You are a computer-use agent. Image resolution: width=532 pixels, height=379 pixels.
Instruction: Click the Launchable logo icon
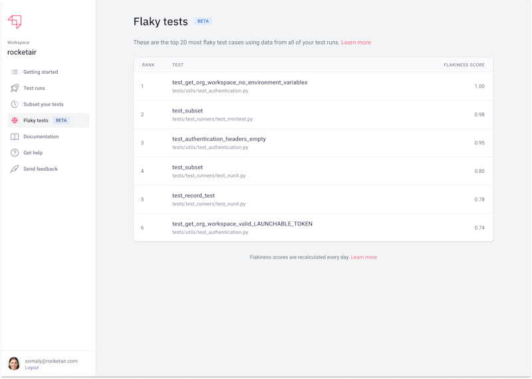click(x=14, y=22)
